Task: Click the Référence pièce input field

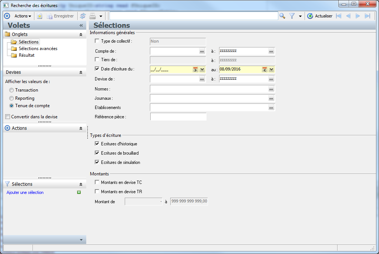Action: [x=178, y=117]
